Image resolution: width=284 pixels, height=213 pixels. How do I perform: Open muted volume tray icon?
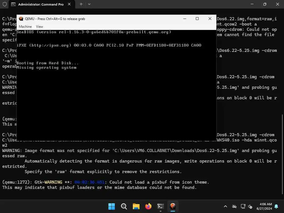click(250, 206)
